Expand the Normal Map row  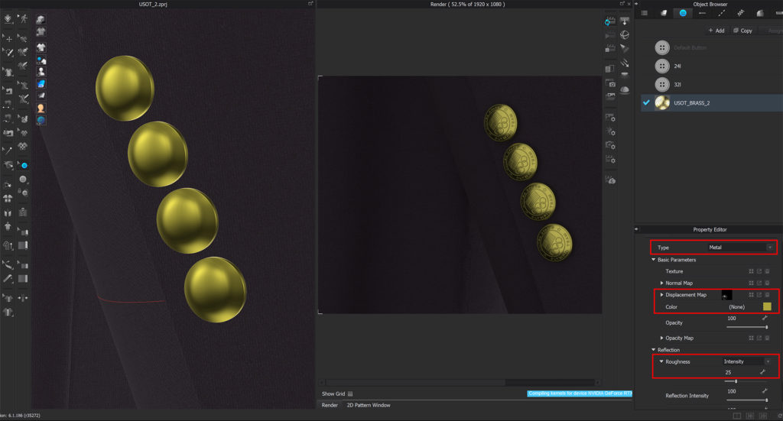[x=661, y=283]
